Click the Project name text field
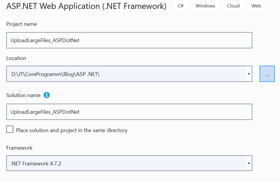 [x=129, y=40]
